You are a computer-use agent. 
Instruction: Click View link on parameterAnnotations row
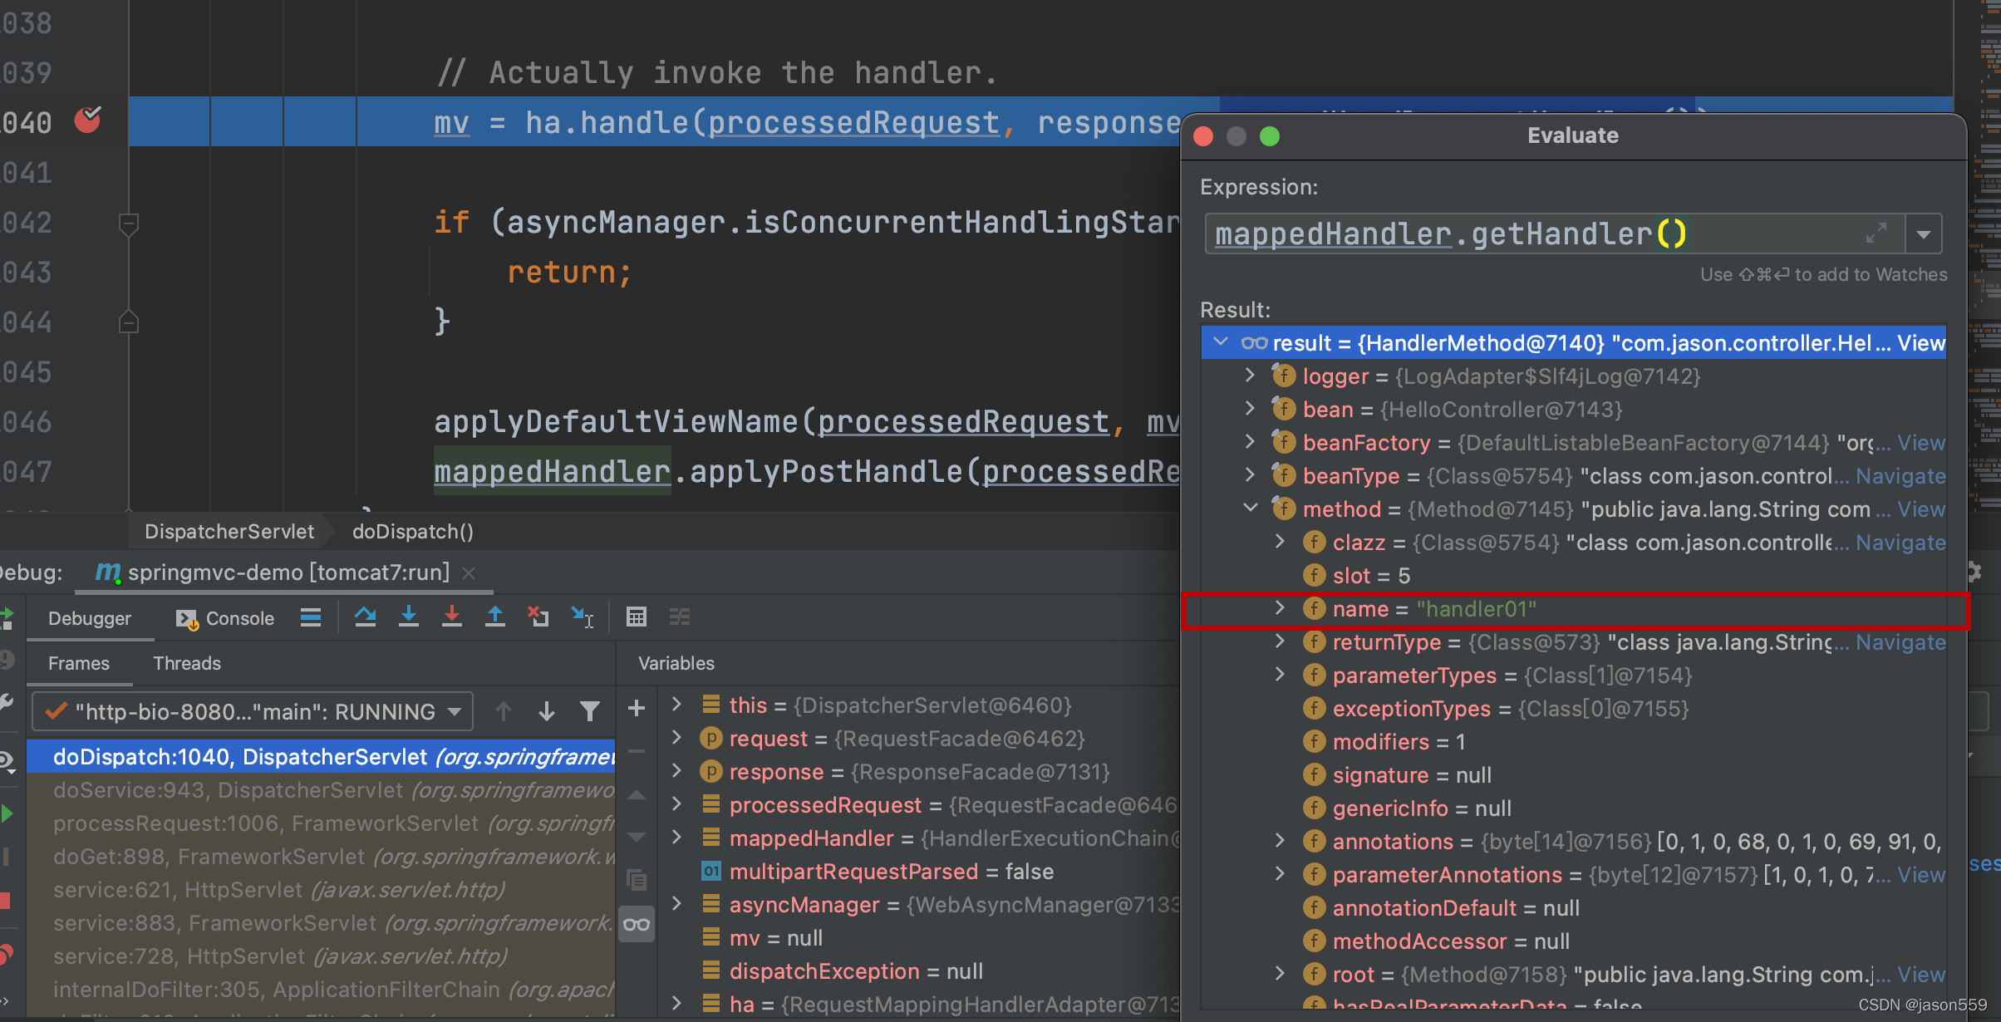pyautogui.click(x=1920, y=875)
